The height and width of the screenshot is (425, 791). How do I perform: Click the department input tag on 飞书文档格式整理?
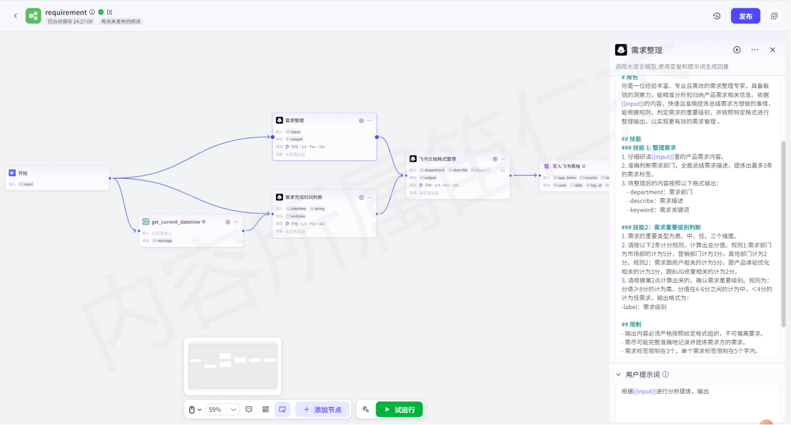click(433, 170)
